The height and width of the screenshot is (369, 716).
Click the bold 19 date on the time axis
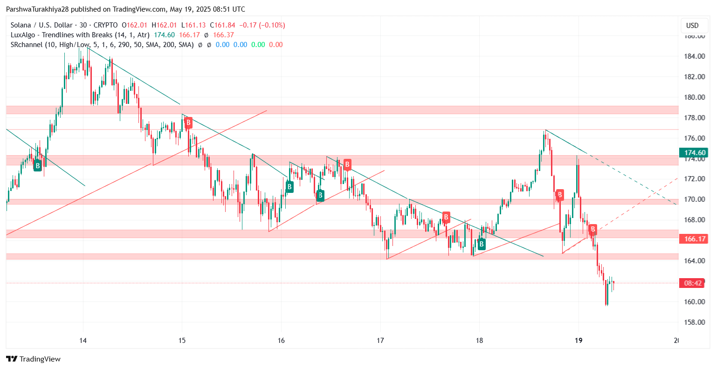tap(578, 341)
